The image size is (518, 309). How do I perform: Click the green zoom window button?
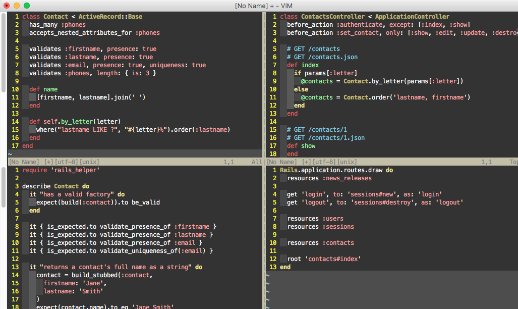tap(27, 6)
